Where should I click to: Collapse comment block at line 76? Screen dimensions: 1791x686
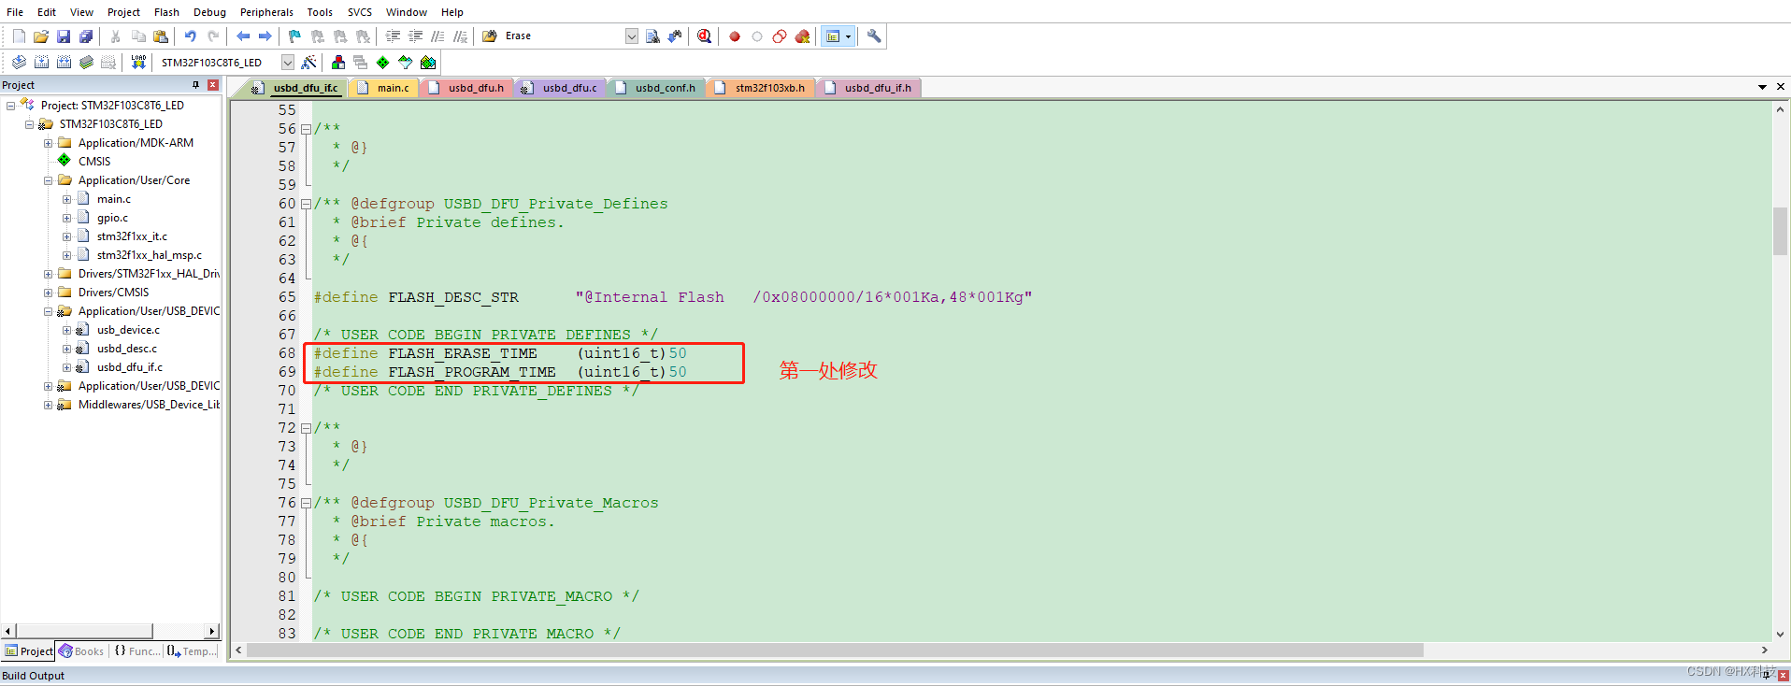306,503
